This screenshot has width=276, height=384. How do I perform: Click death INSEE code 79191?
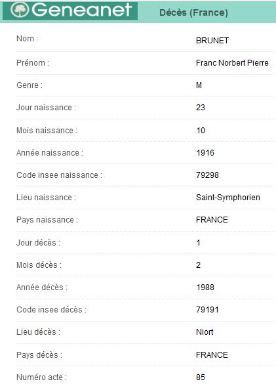(x=207, y=310)
